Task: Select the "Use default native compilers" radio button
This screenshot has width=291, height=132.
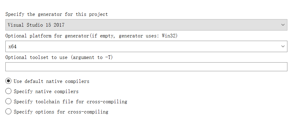Action: click(9, 81)
